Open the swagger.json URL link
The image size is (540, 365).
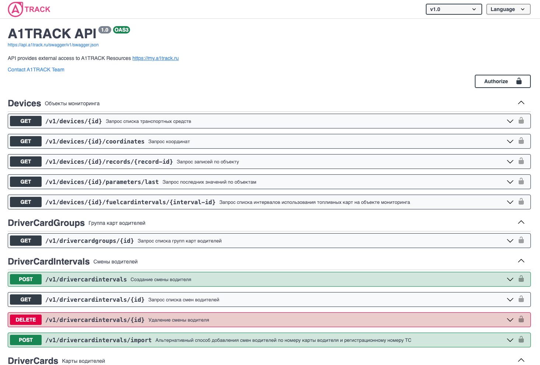point(53,45)
